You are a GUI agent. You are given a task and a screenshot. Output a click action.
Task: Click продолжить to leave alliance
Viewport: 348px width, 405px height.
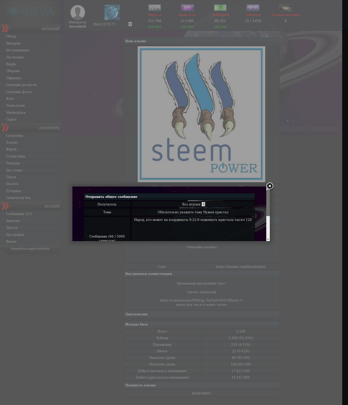pyautogui.click(x=201, y=393)
